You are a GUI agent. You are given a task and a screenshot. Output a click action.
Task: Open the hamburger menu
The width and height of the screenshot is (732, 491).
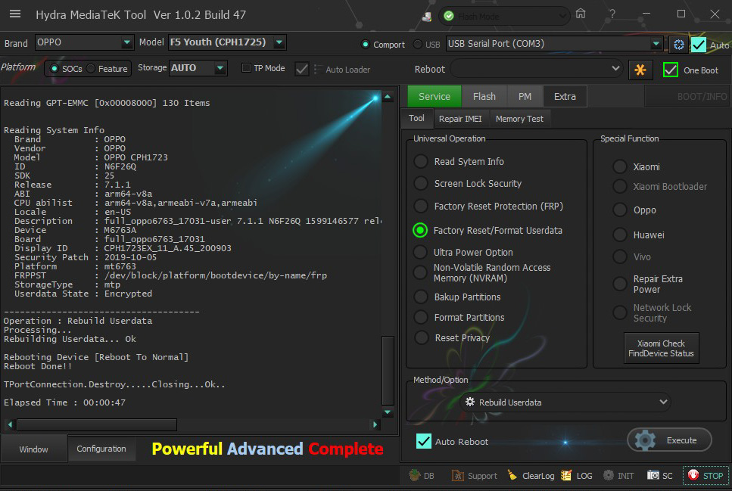click(15, 14)
